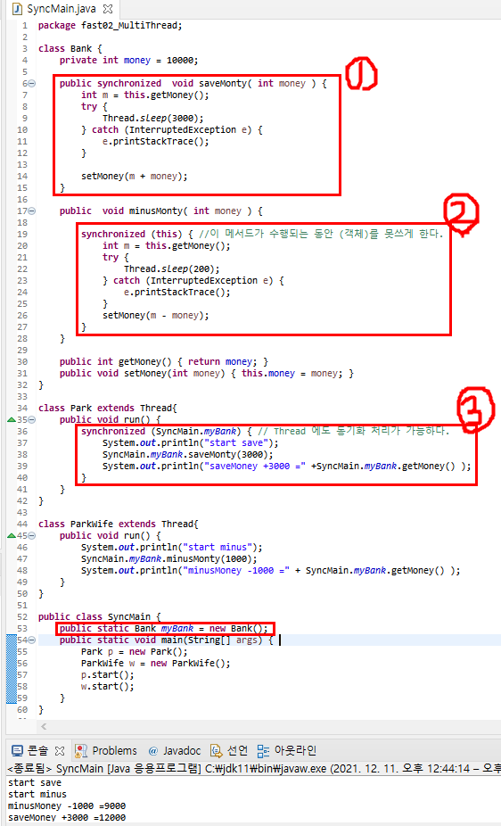
Task: Collapse the minusMonty method fold at line 17
Action: tap(31, 211)
